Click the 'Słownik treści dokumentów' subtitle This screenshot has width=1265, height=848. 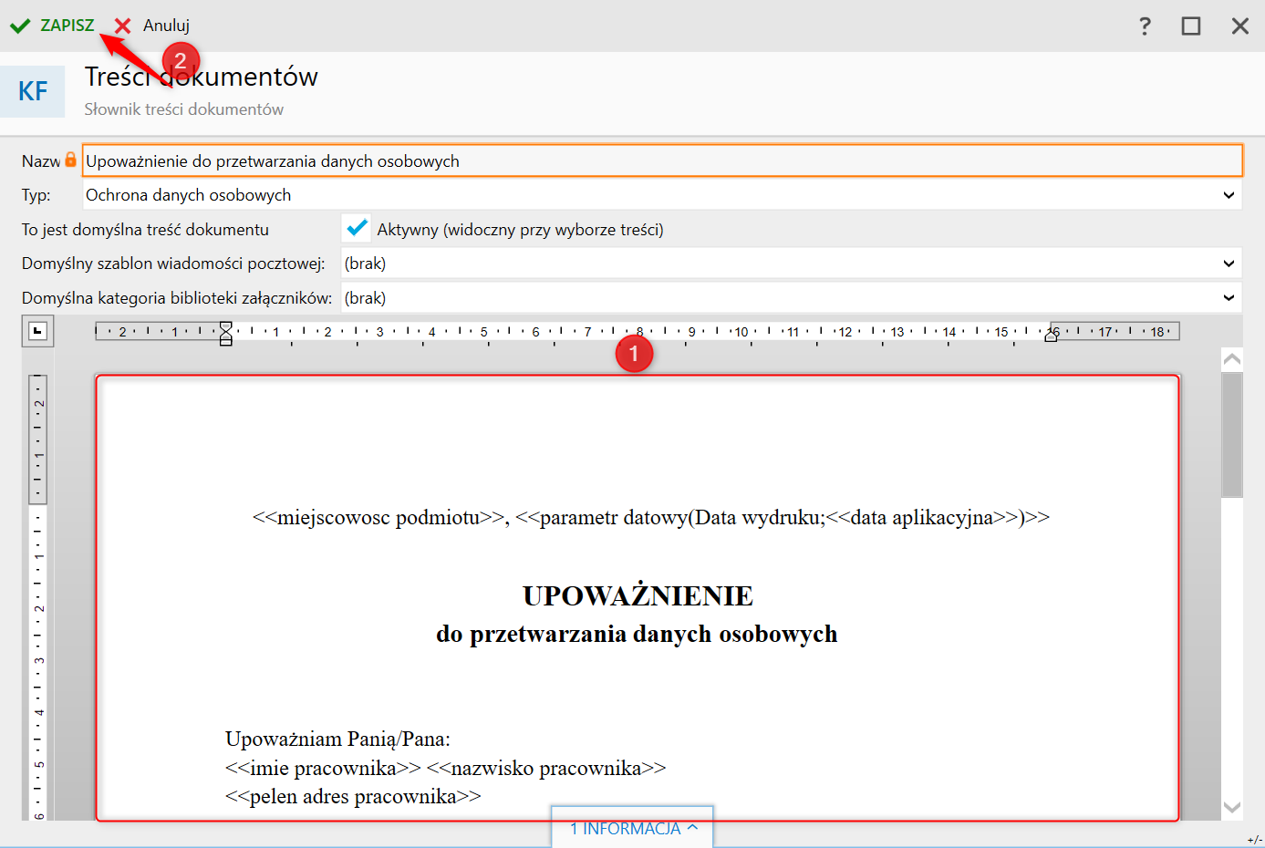tap(184, 109)
